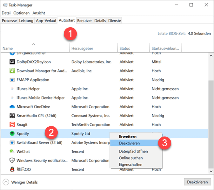The height and width of the screenshot is (190, 214).
Task: Click the WeChat icon in the list
Action: click(12, 152)
